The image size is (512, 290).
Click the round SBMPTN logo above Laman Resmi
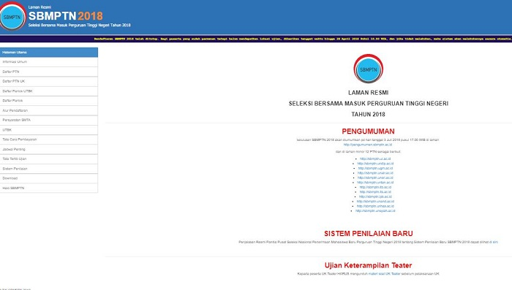coord(369,69)
